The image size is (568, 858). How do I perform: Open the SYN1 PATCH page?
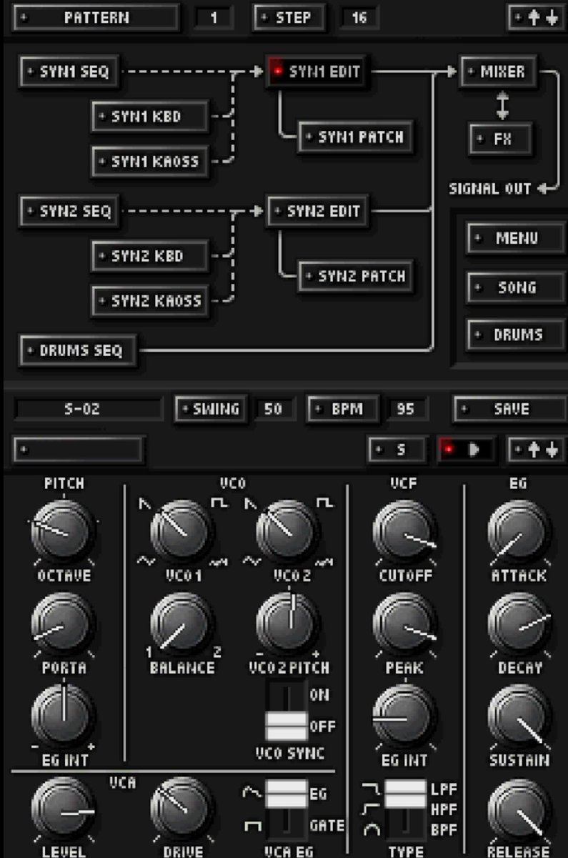[355, 137]
